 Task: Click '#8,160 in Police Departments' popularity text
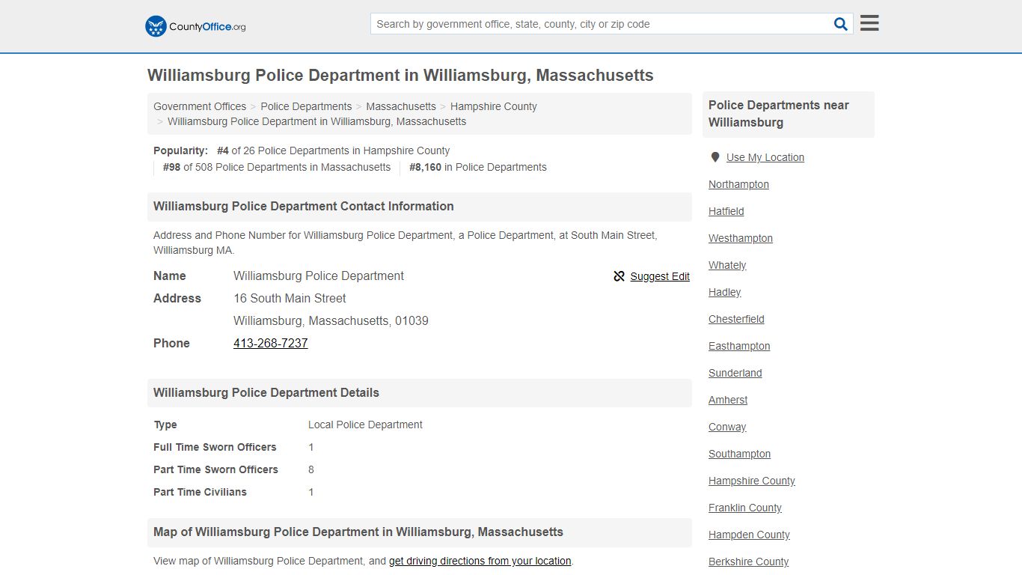[x=478, y=167]
